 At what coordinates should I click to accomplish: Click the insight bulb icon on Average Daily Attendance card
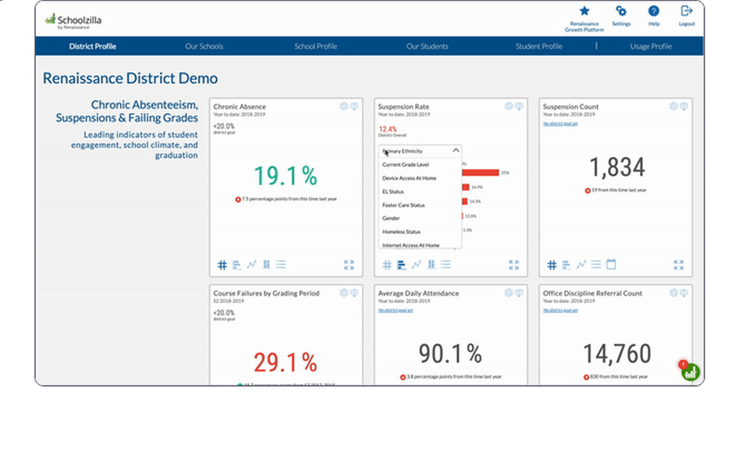(x=520, y=293)
